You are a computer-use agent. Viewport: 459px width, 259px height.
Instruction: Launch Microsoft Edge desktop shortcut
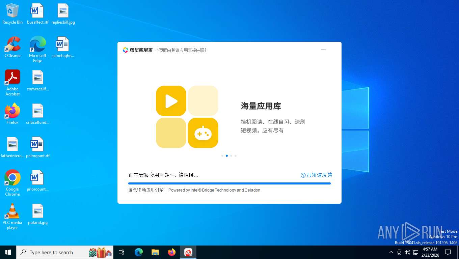(x=37, y=49)
